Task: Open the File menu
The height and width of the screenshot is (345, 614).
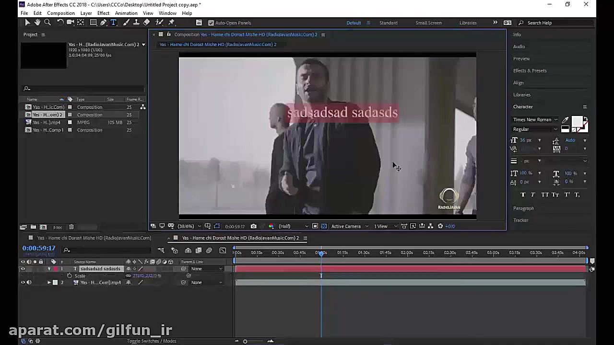Action: click(x=24, y=13)
